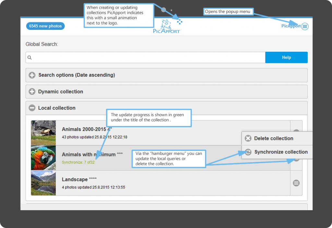
Task: Click the minus icon on Local collection
Action: pos(32,108)
